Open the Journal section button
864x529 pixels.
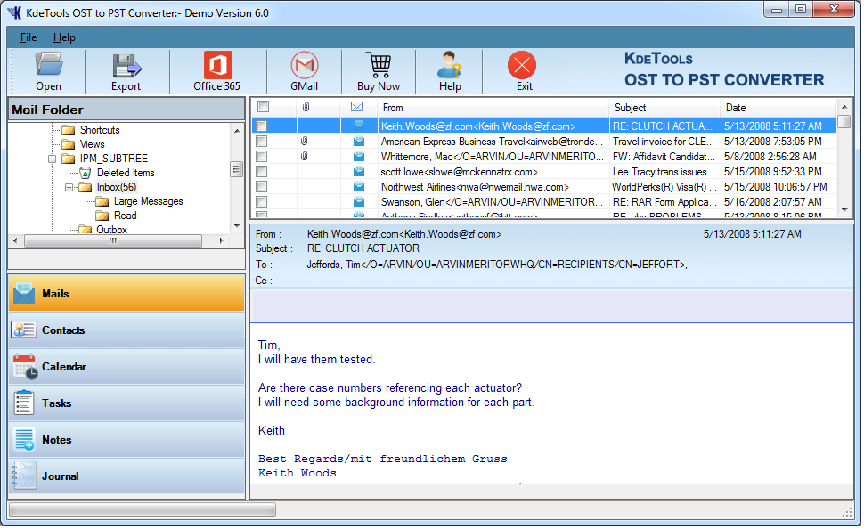pos(126,476)
